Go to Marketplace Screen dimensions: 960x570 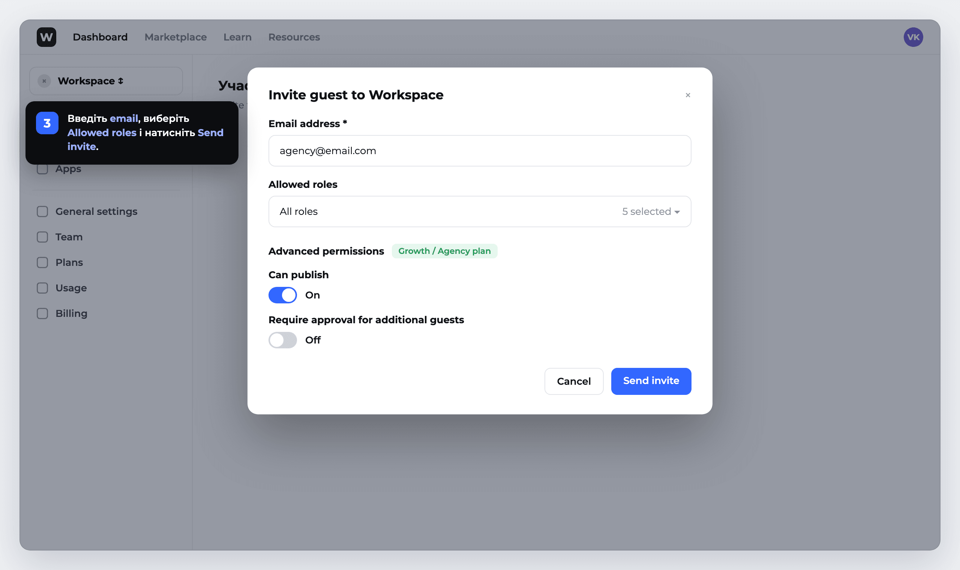tap(175, 37)
